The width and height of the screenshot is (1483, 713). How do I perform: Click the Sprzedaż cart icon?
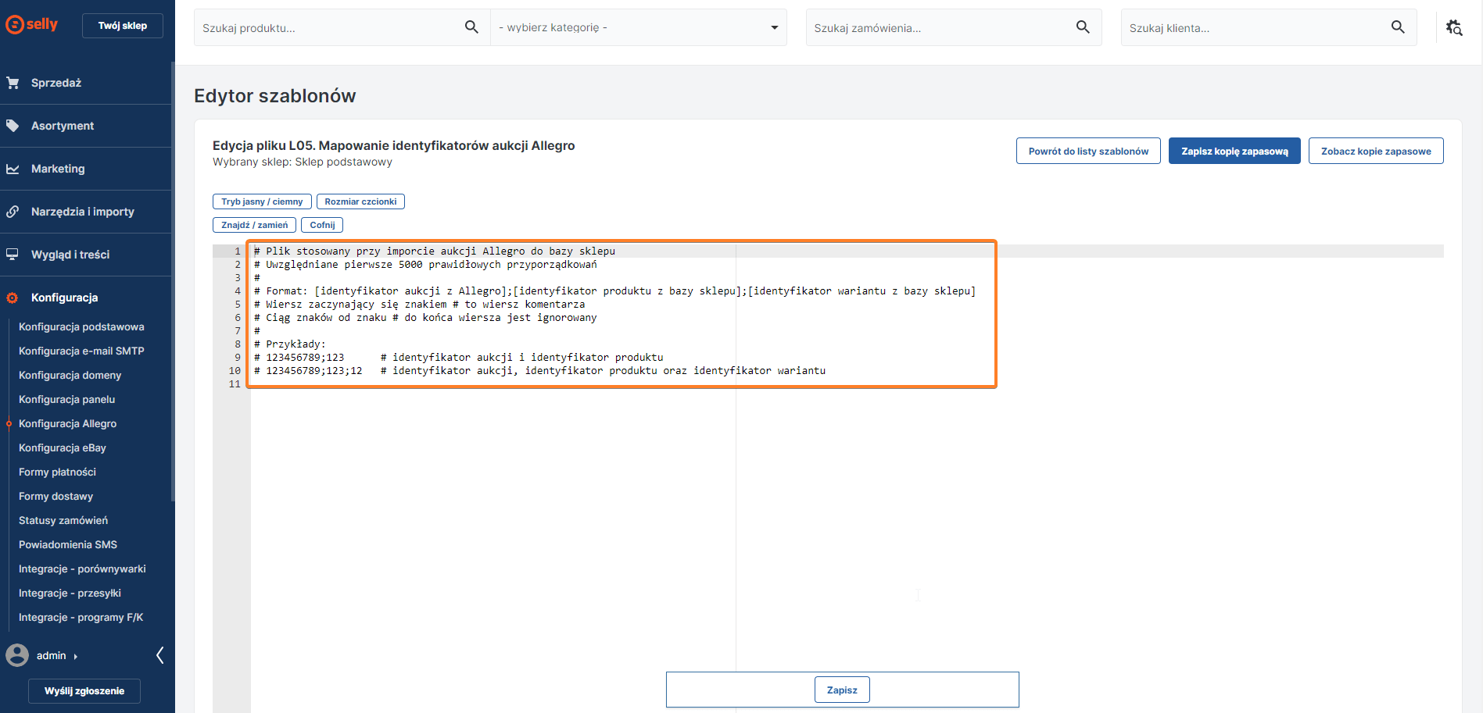tap(13, 83)
